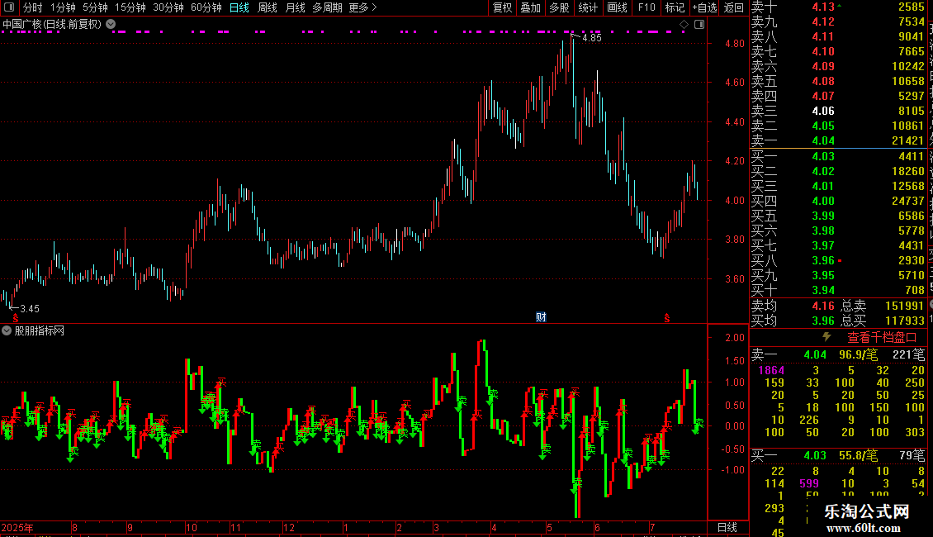Click the 3.45 low price label

[x=29, y=308]
